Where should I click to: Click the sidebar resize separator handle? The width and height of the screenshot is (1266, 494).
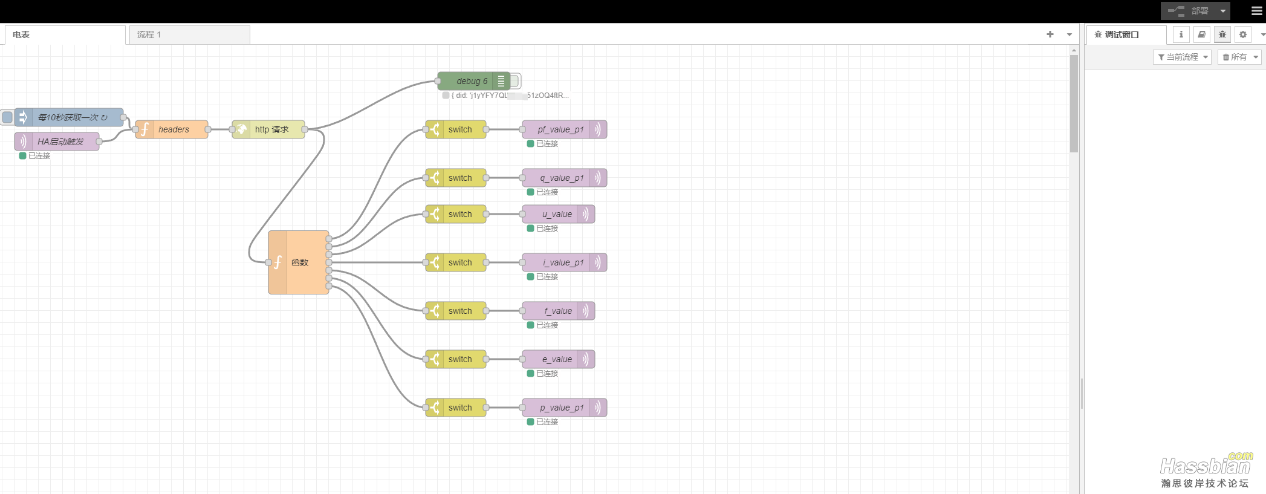1082,393
